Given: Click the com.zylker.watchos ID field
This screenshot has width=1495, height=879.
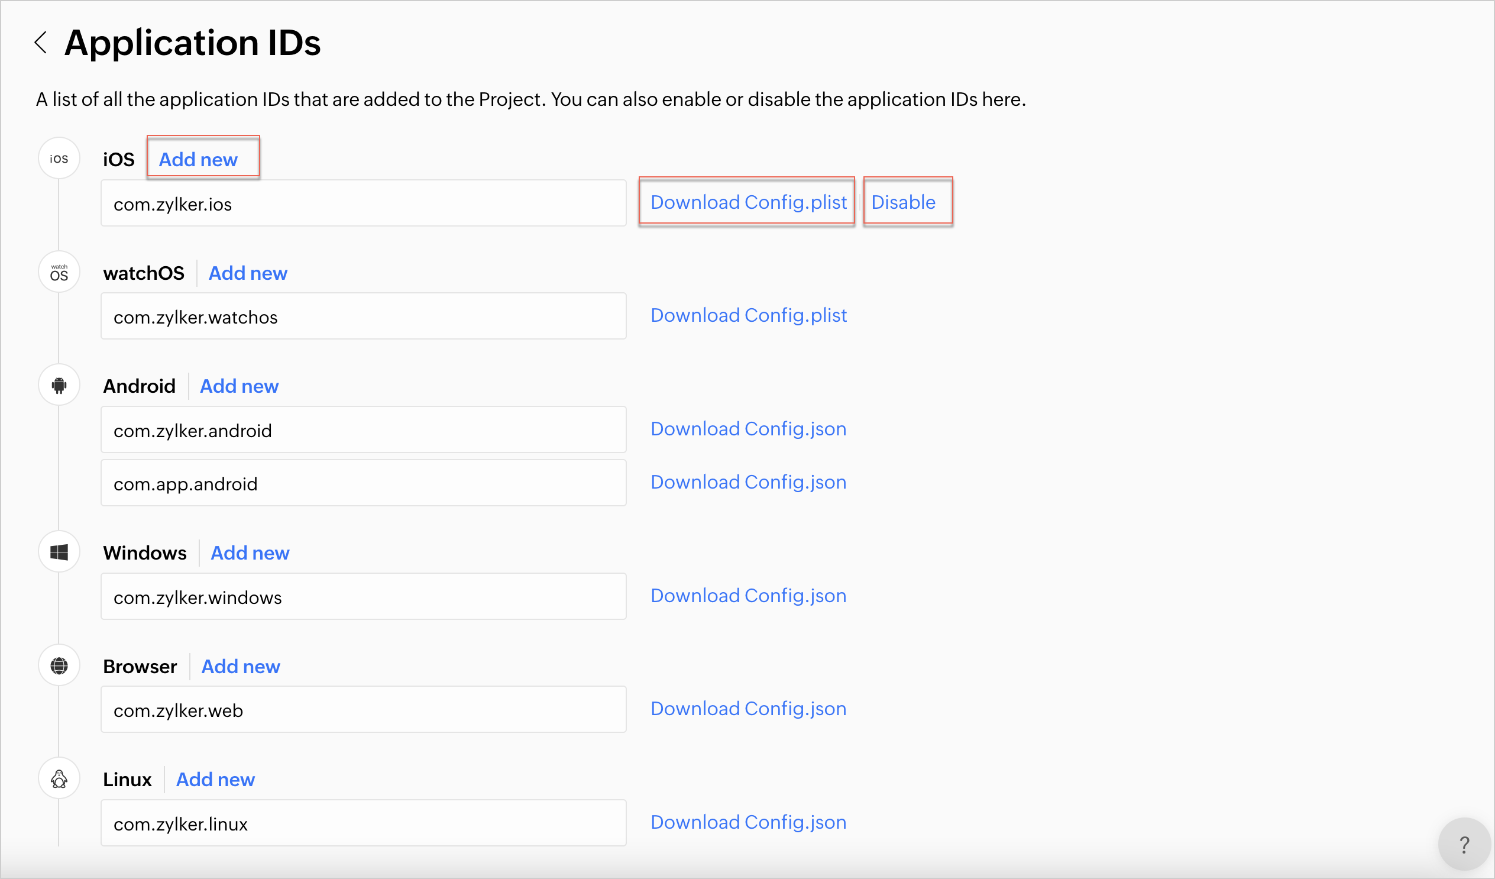Looking at the screenshot, I should (363, 316).
